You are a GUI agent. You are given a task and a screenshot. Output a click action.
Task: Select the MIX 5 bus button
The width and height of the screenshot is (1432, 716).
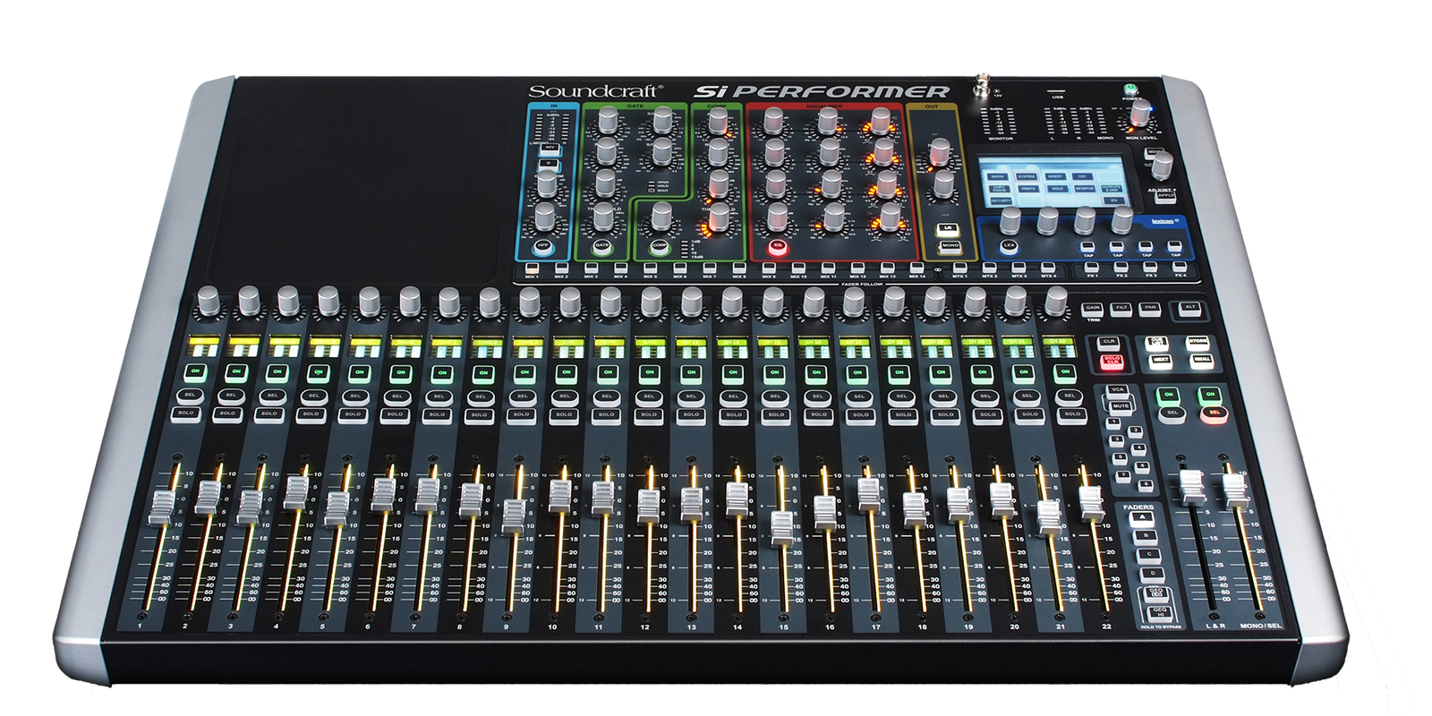[650, 267]
